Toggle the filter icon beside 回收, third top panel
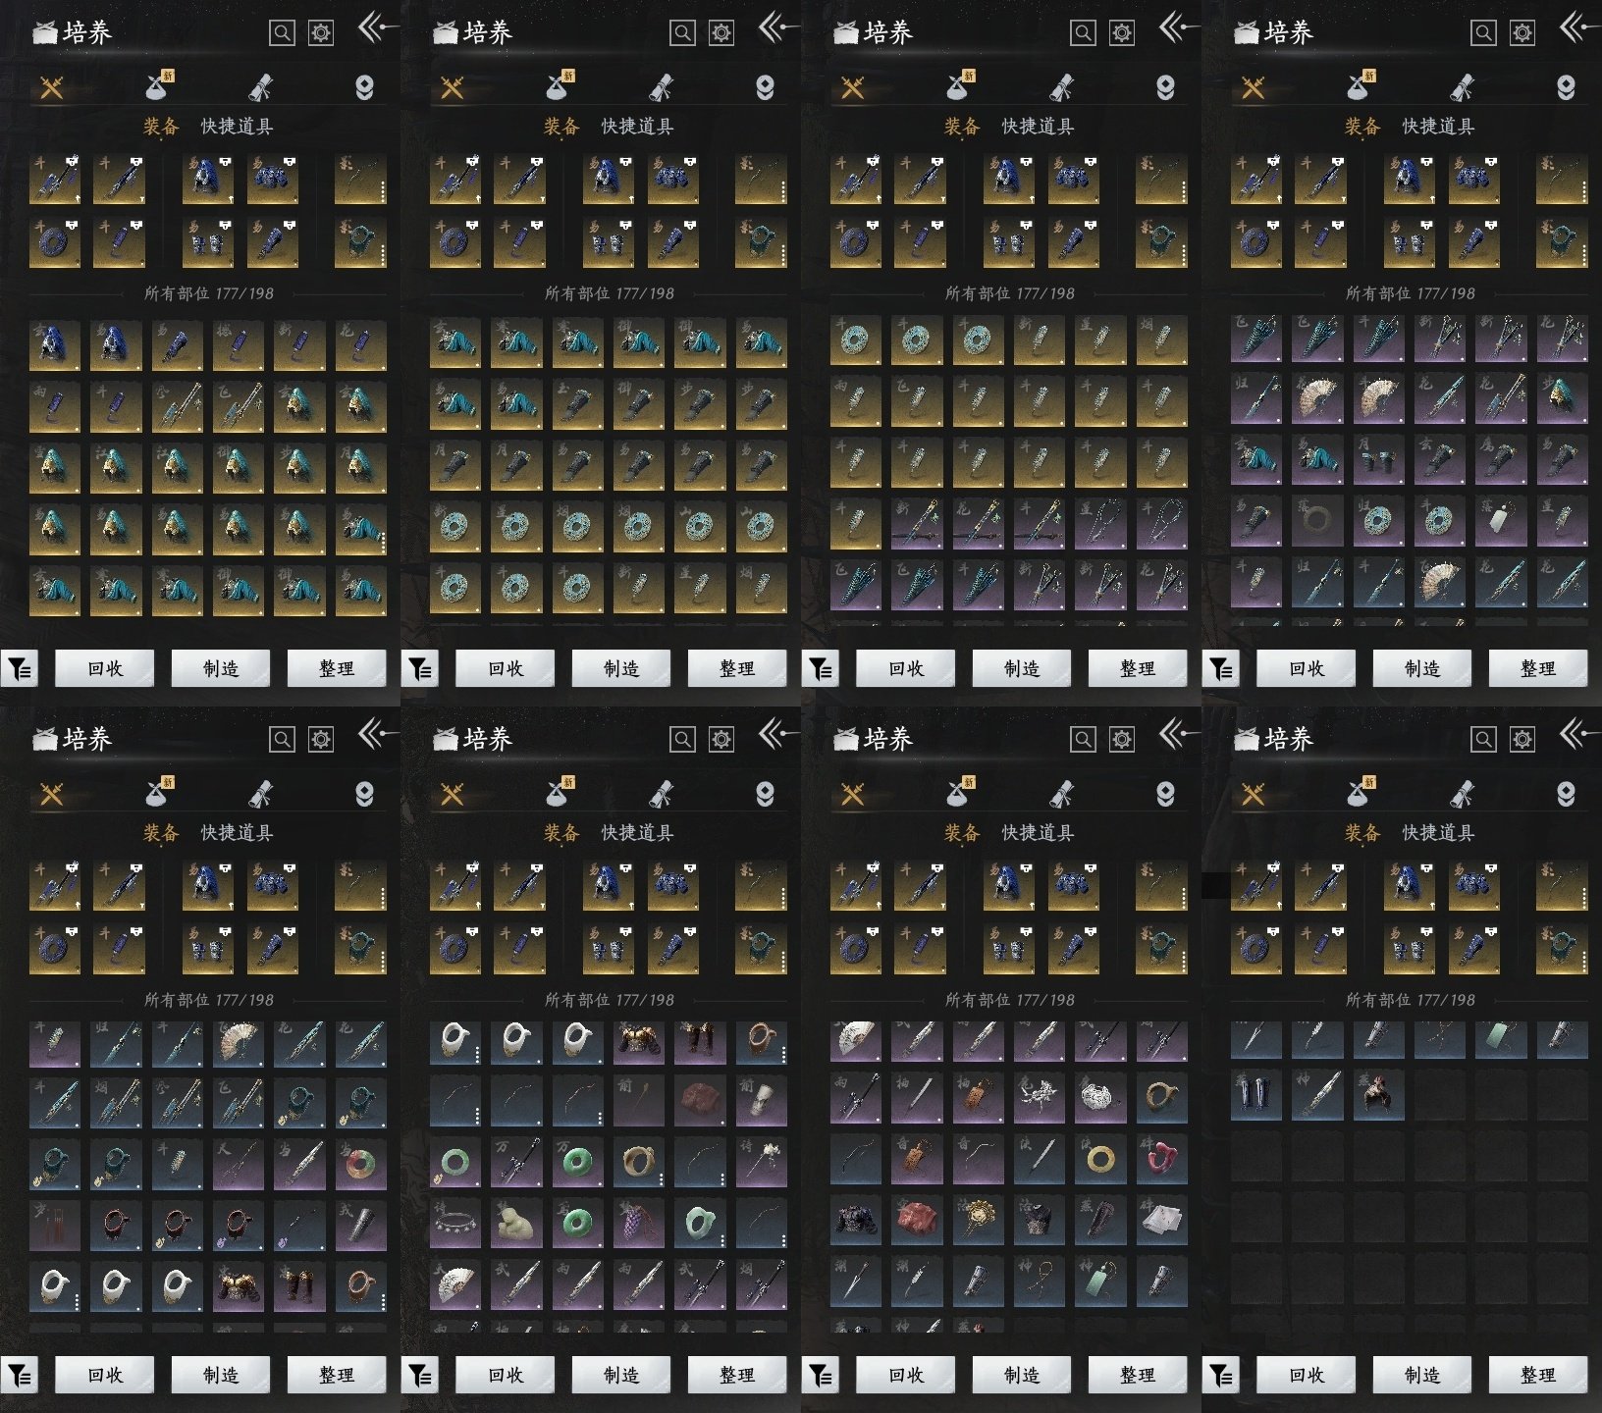 820,669
